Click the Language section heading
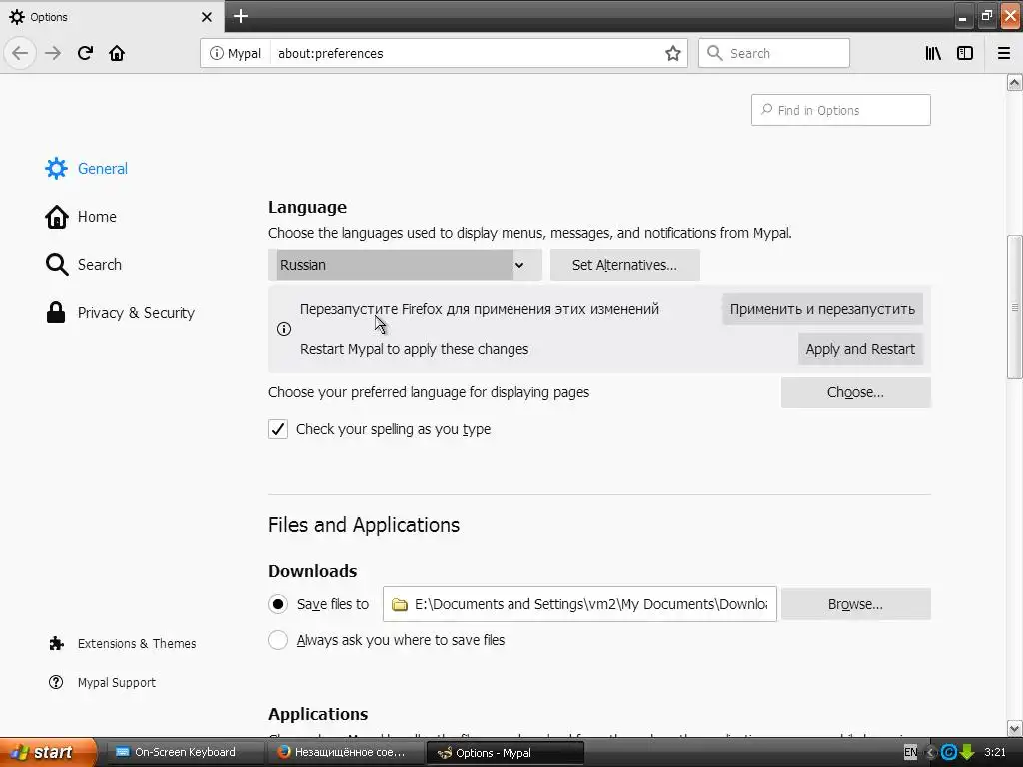The width and height of the screenshot is (1023, 767). [x=307, y=207]
